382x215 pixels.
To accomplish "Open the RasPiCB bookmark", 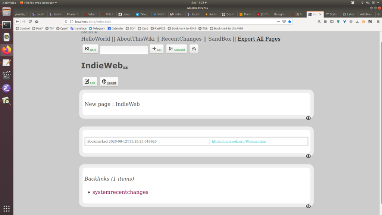I will pyautogui.click(x=158, y=28).
